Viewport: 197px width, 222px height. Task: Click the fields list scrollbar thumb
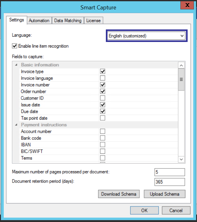[181, 80]
